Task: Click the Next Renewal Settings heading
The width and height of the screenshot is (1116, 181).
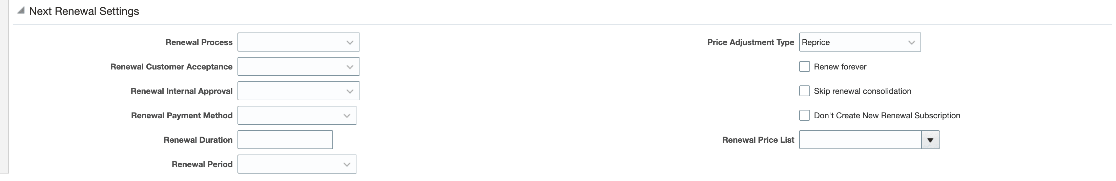Action: [x=84, y=11]
